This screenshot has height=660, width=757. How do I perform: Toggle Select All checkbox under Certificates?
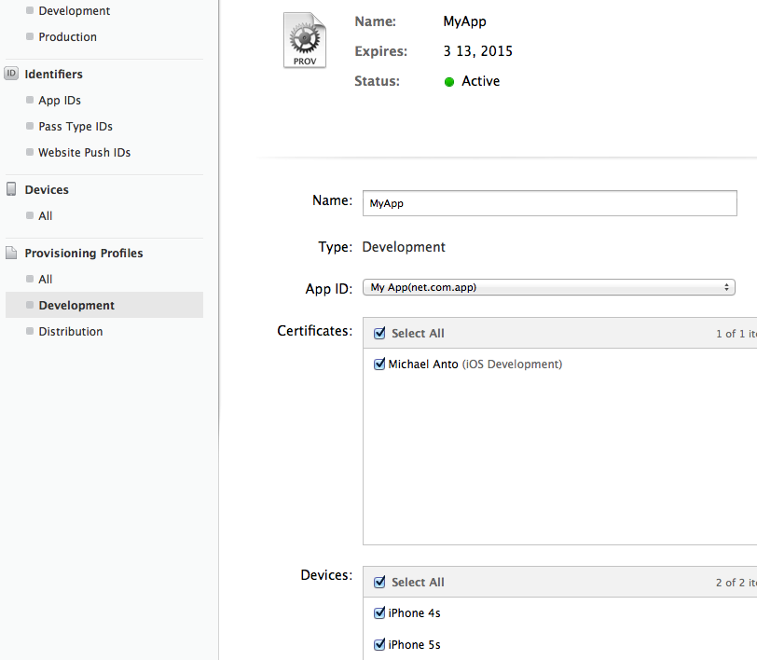[x=379, y=334]
